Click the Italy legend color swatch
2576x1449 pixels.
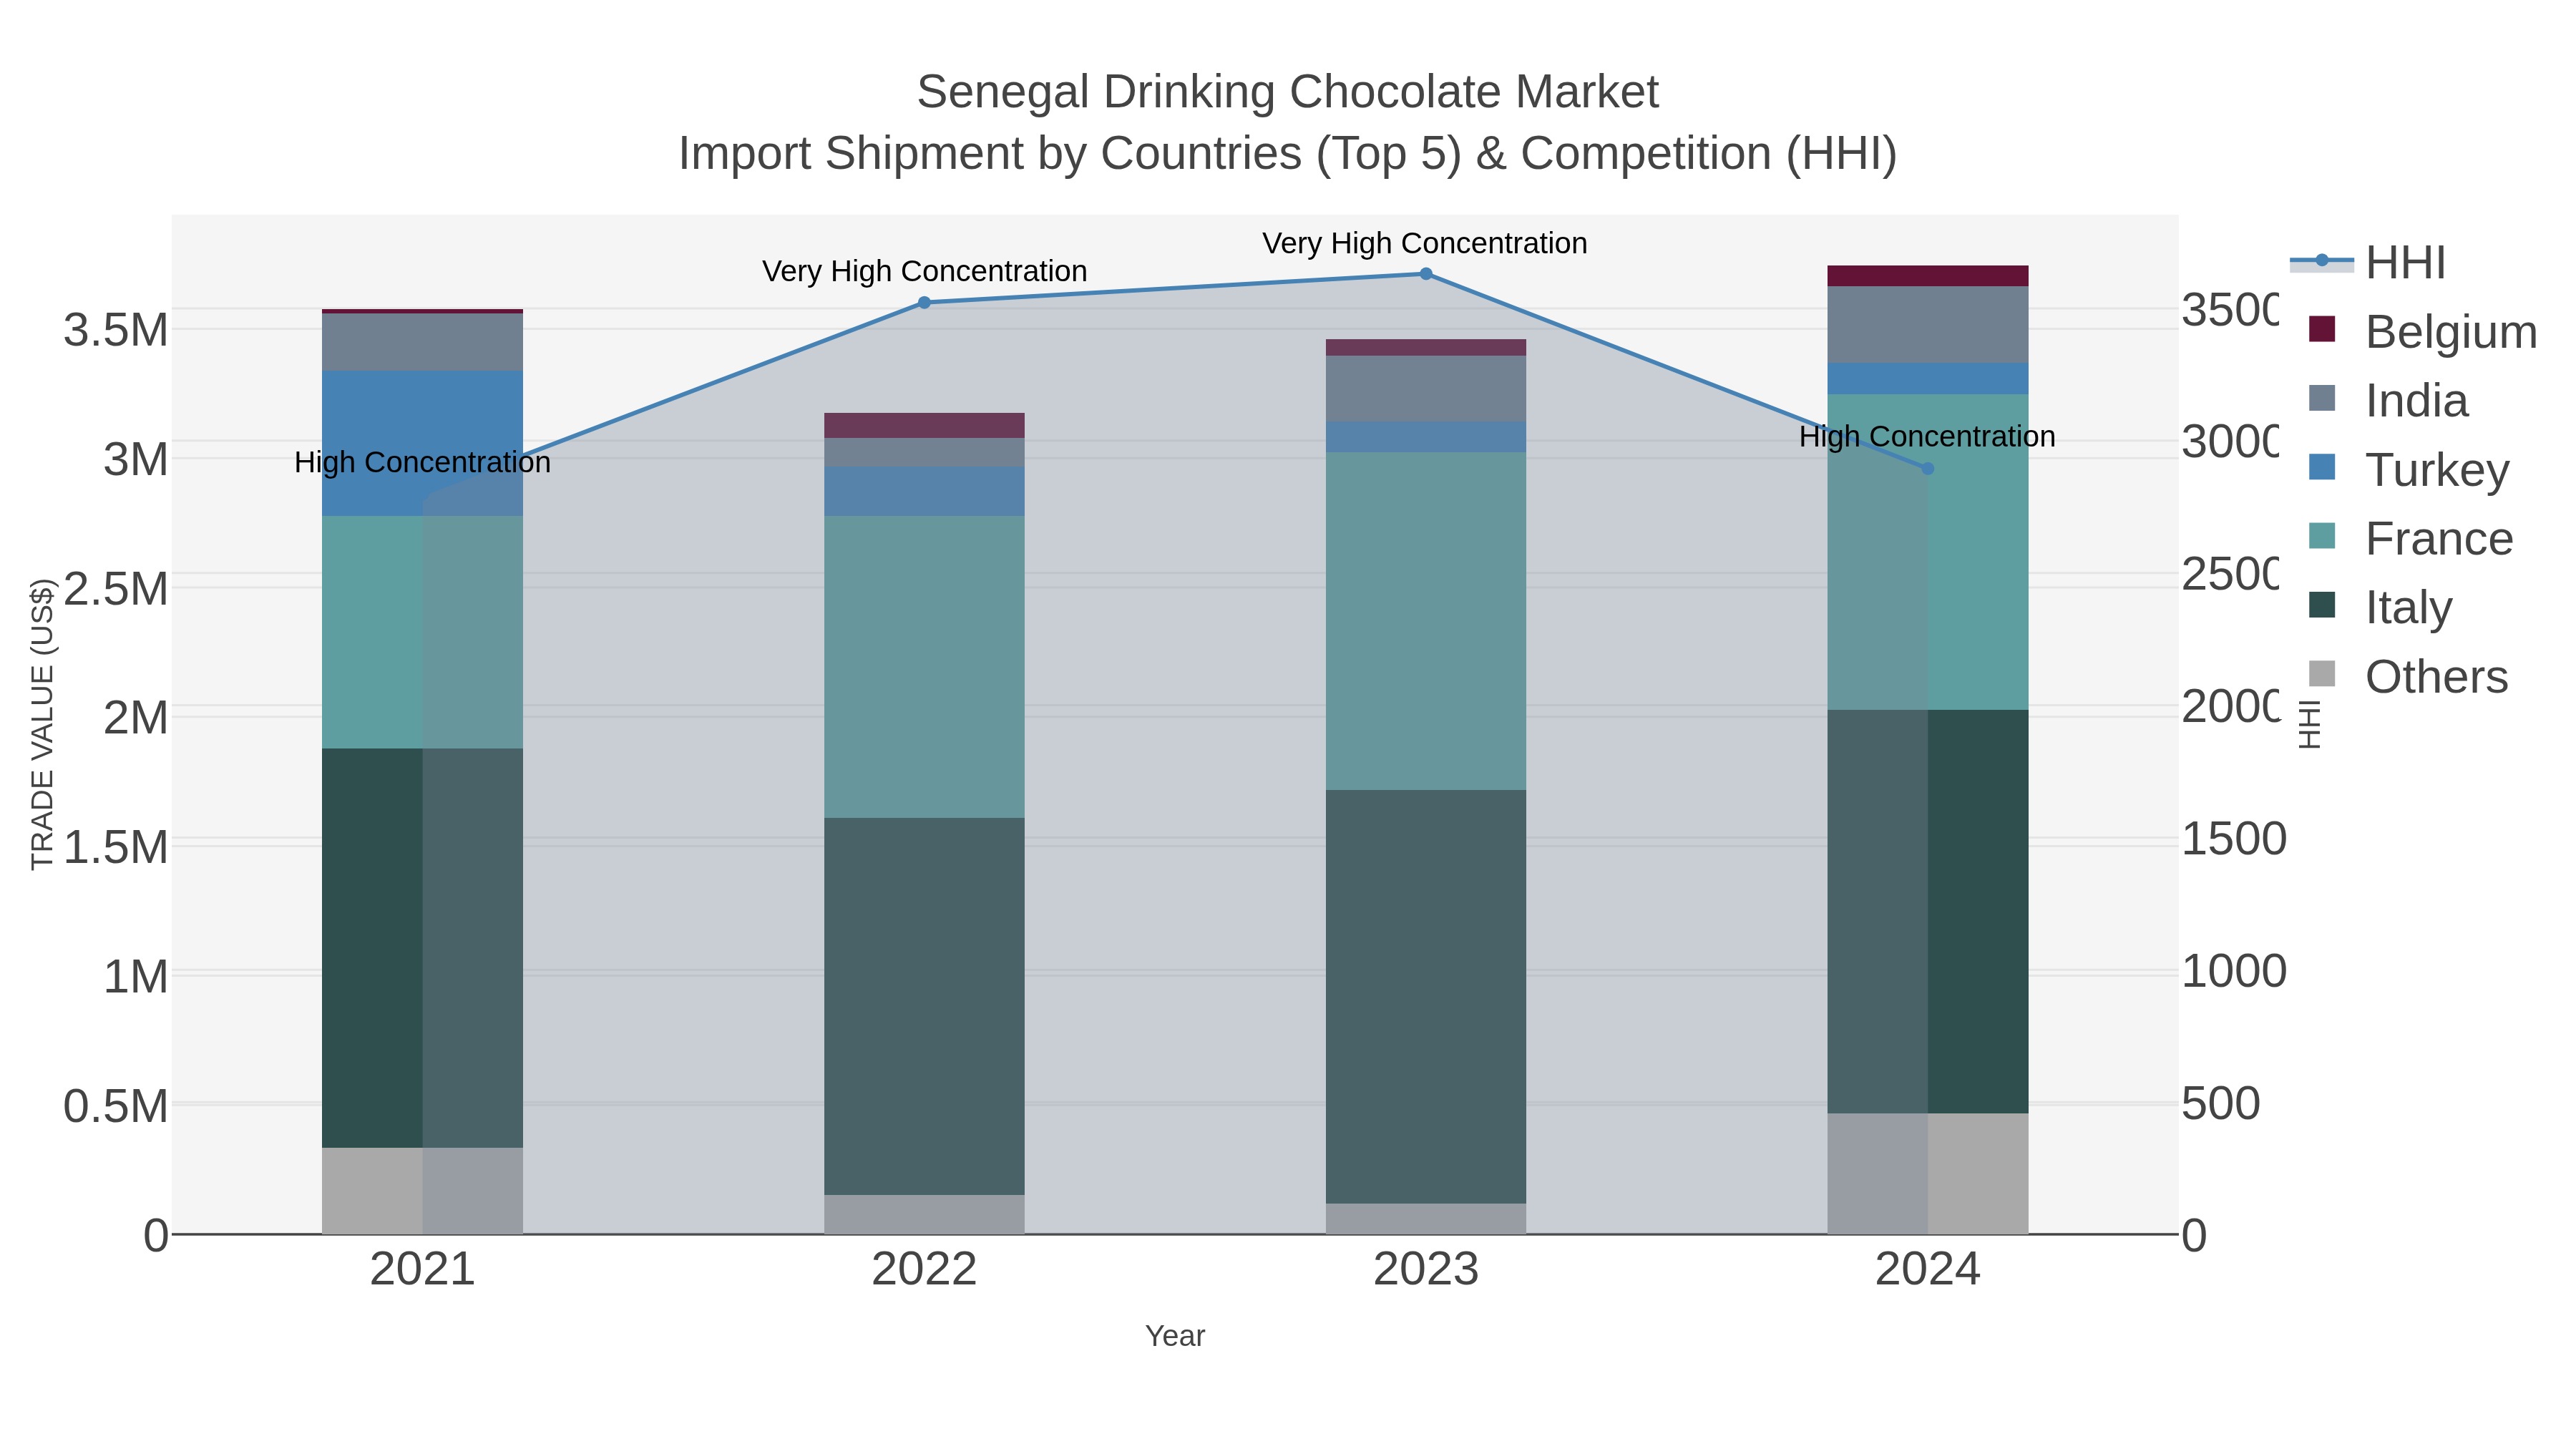click(2322, 605)
